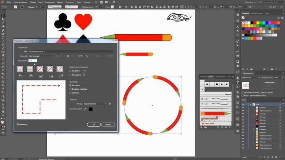Screen dimensions: 285x160
Task: Click the Layers panel flyout menu icon
Action: [283, 100]
